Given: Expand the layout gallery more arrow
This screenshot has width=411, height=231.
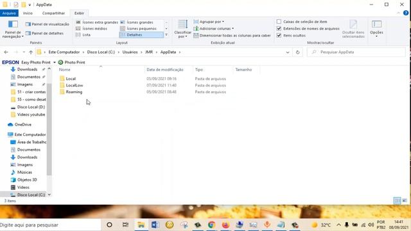Looking at the screenshot, I should click(166, 35).
